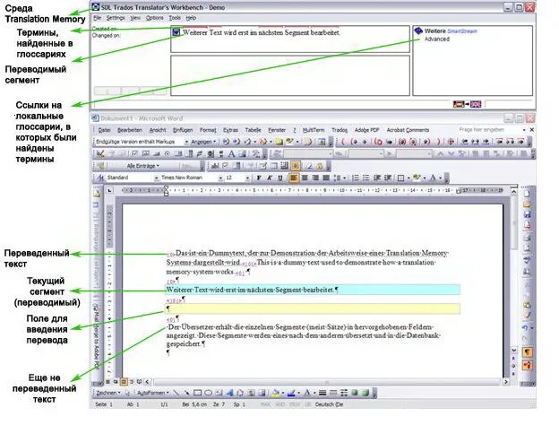Screen dimensions: 559x425
Task: Click the Trados Close segment bracket icon
Action: (x=438, y=142)
